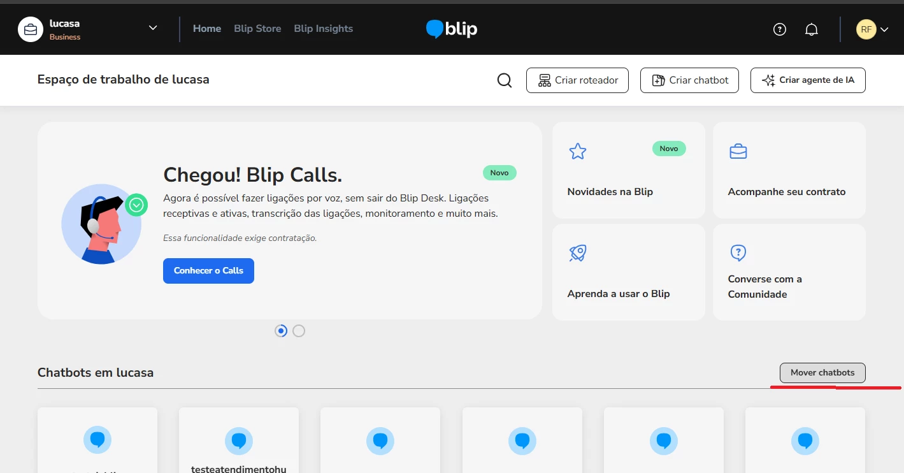
Task: Click 'Espaço de trabalho de lucasa' title
Action: click(x=124, y=80)
